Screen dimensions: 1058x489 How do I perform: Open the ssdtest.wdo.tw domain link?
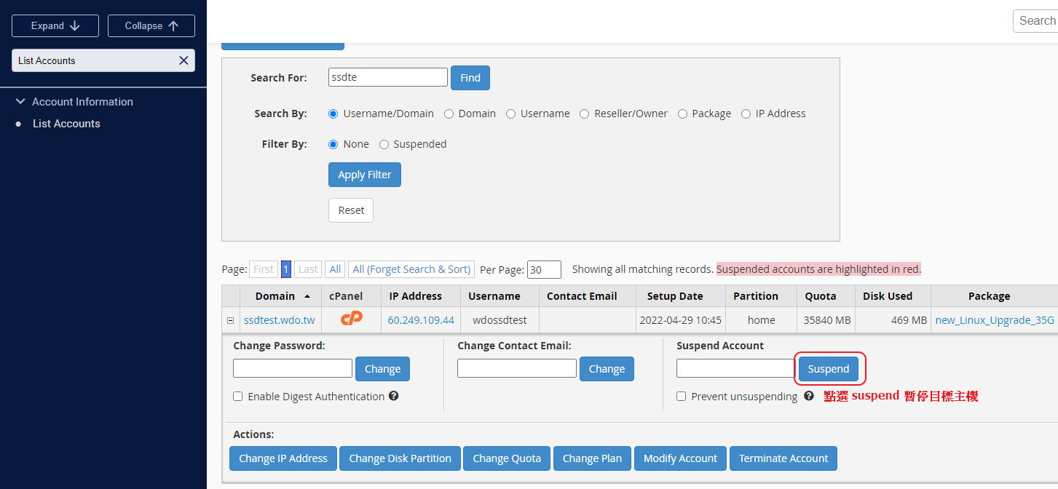point(279,320)
